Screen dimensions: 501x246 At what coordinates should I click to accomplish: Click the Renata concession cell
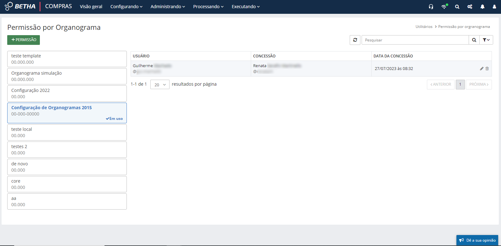[311, 68]
